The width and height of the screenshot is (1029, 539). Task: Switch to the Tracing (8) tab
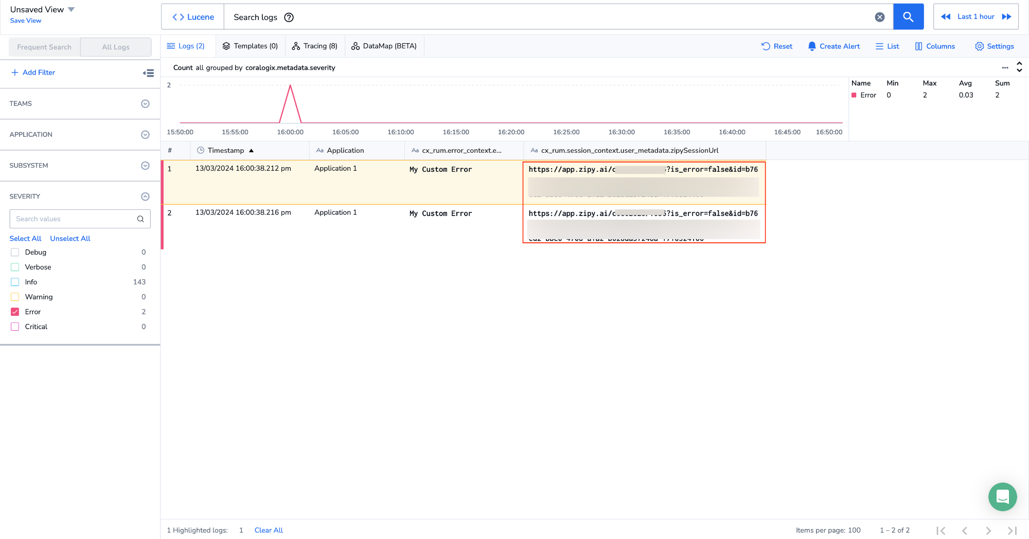point(314,46)
